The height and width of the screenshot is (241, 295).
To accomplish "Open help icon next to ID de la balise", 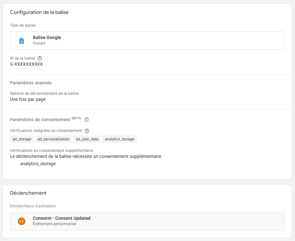I will [x=40, y=58].
